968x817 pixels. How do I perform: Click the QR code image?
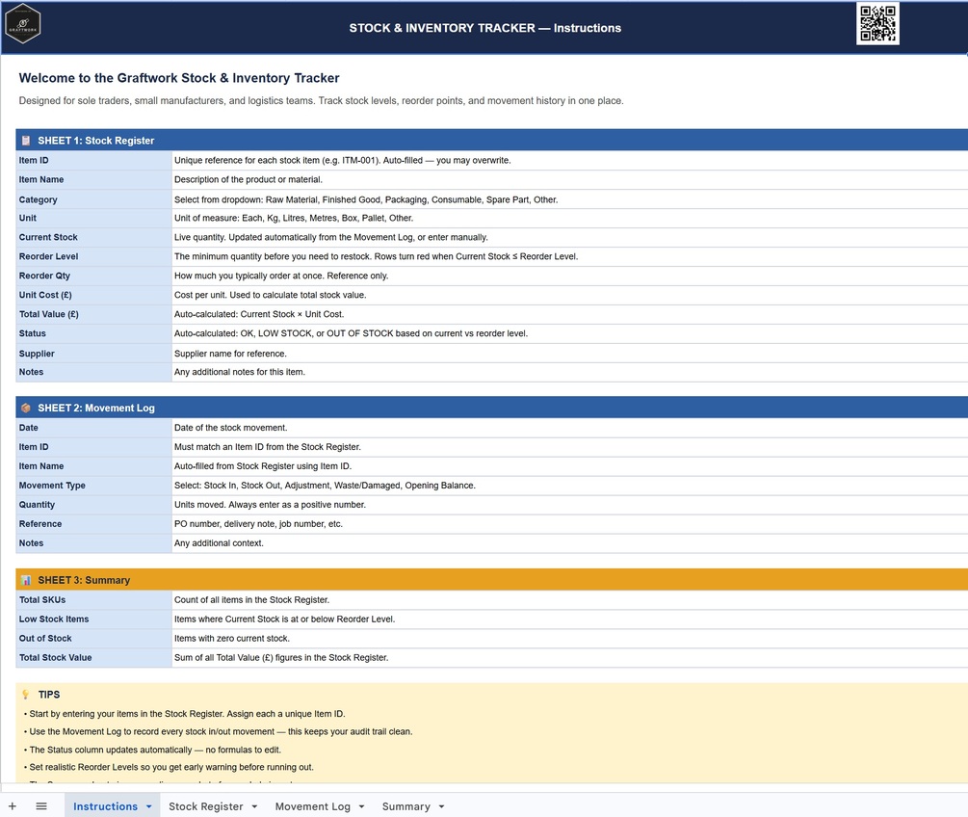877,23
